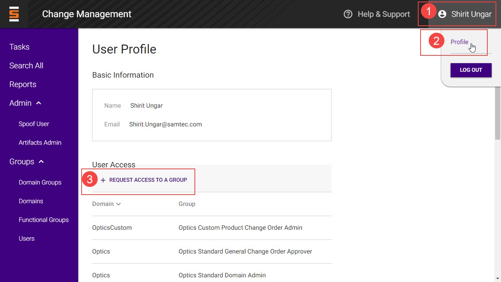Open the Domains list
This screenshot has width=501, height=282.
[x=31, y=201]
